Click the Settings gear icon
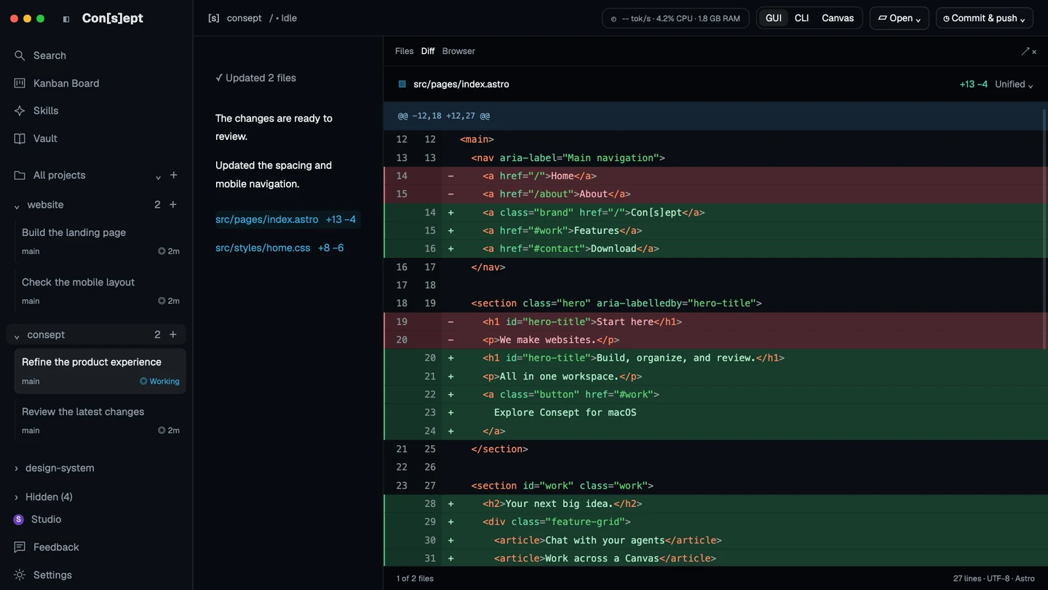Image resolution: width=1048 pixels, height=590 pixels. (x=20, y=575)
